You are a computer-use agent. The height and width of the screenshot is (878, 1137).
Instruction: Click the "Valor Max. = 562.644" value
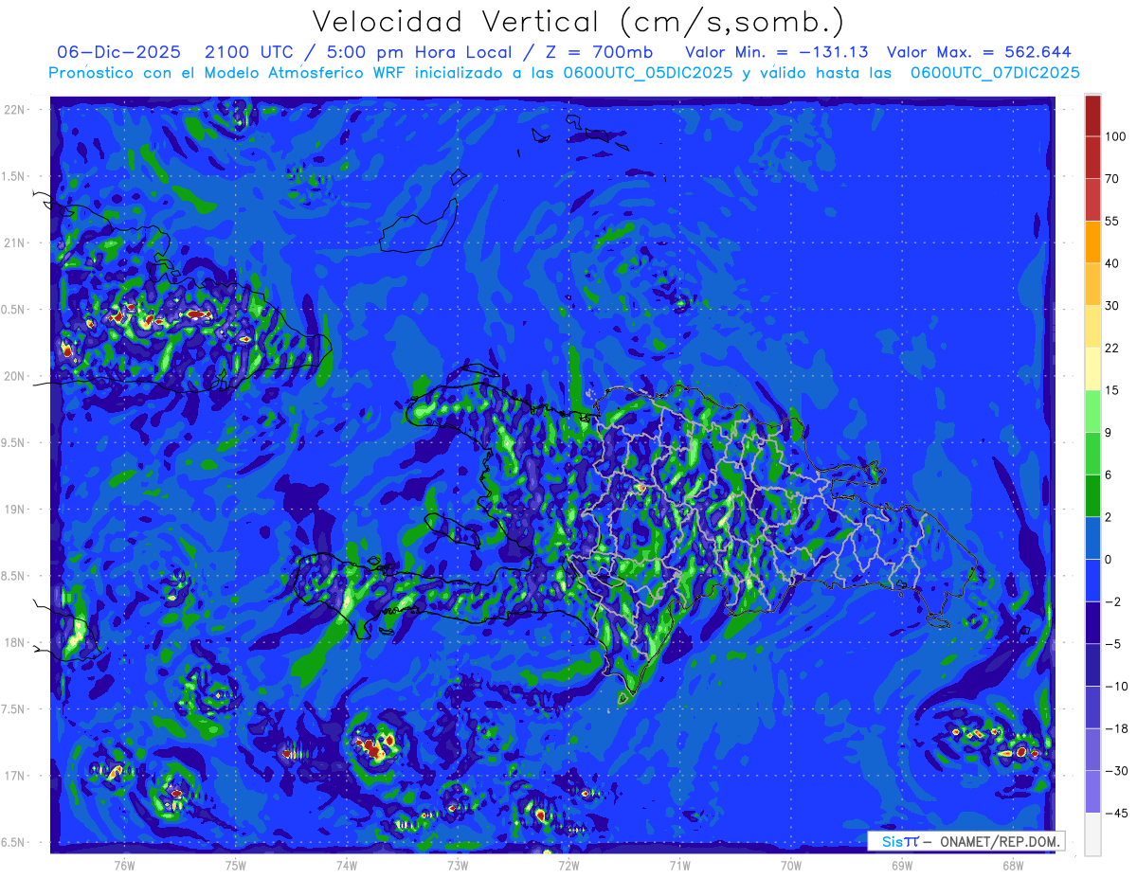(x=979, y=52)
